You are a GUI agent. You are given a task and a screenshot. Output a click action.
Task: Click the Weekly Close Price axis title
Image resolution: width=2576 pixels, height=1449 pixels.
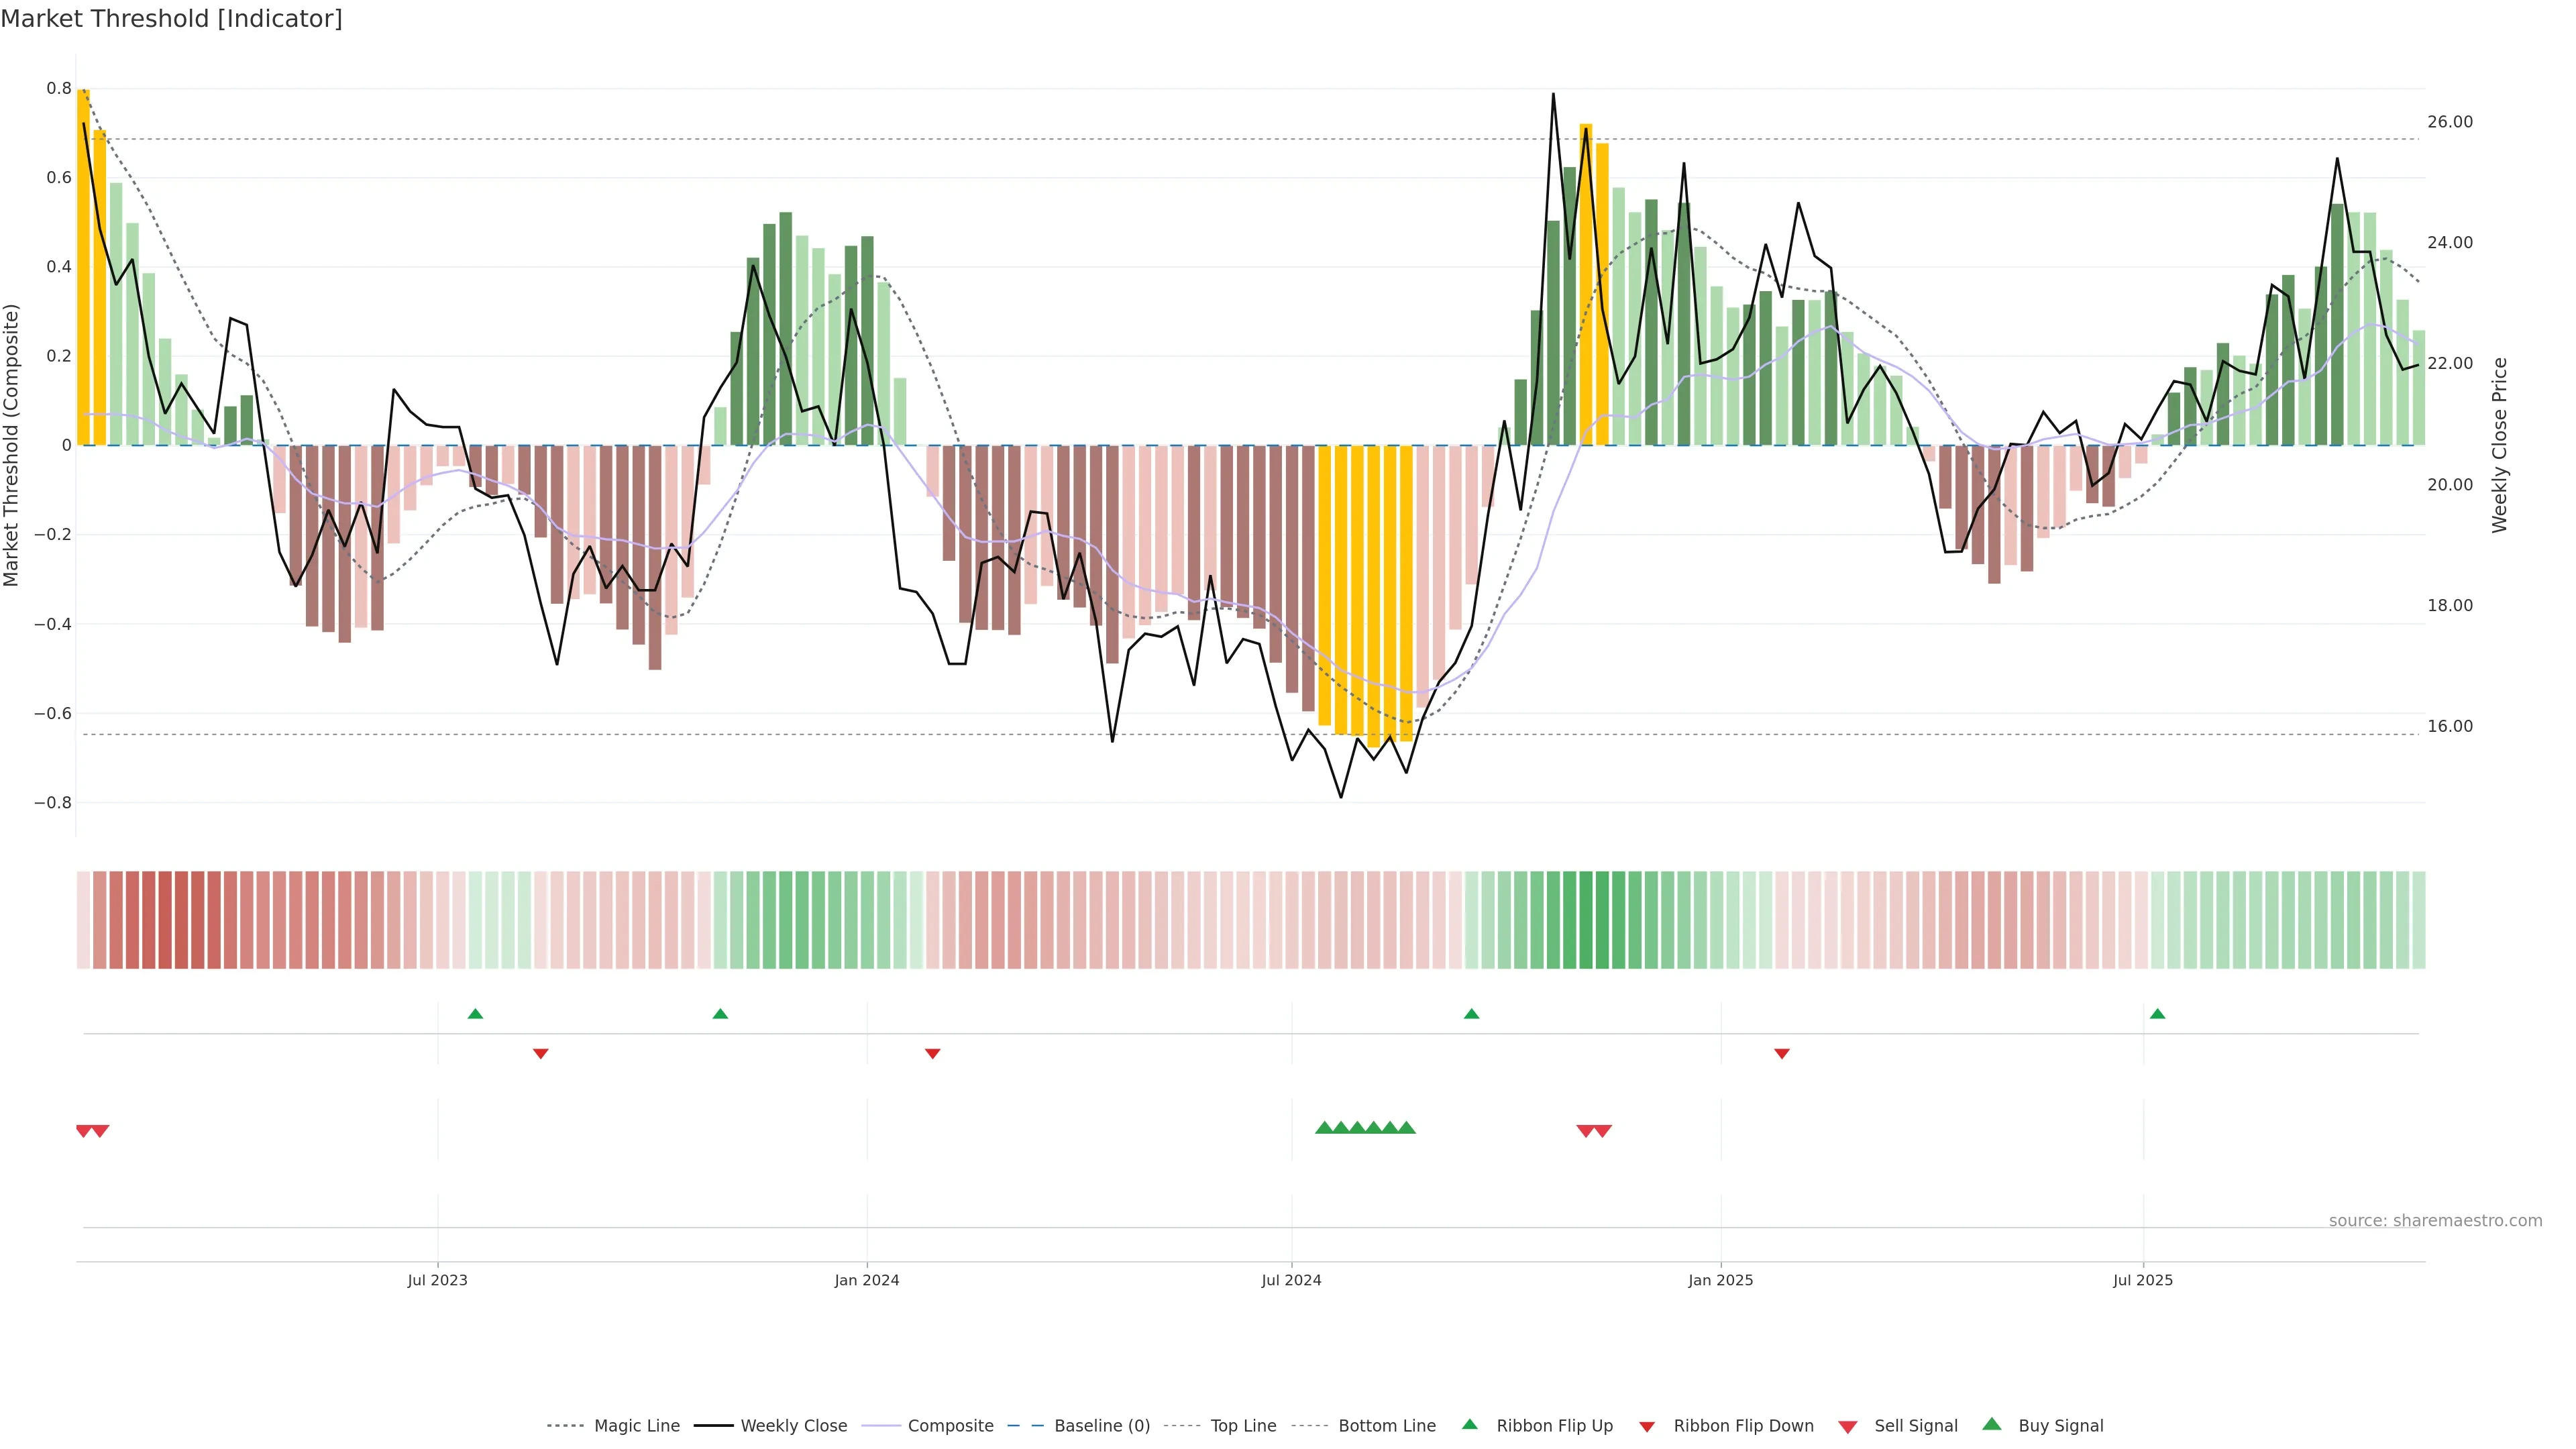2499,445
